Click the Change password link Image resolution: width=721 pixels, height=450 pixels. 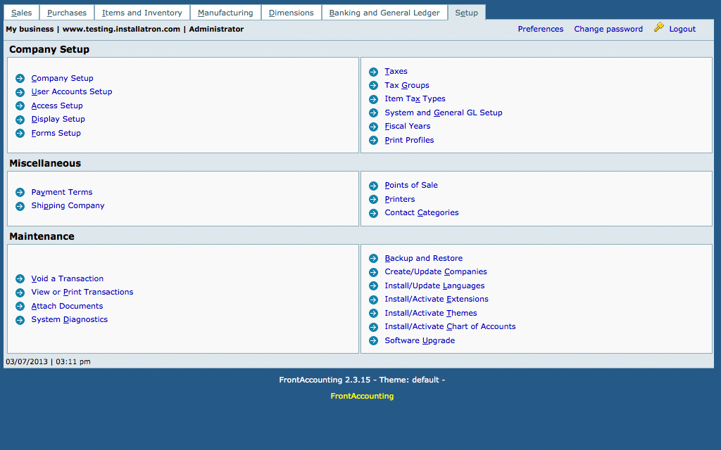(608, 30)
